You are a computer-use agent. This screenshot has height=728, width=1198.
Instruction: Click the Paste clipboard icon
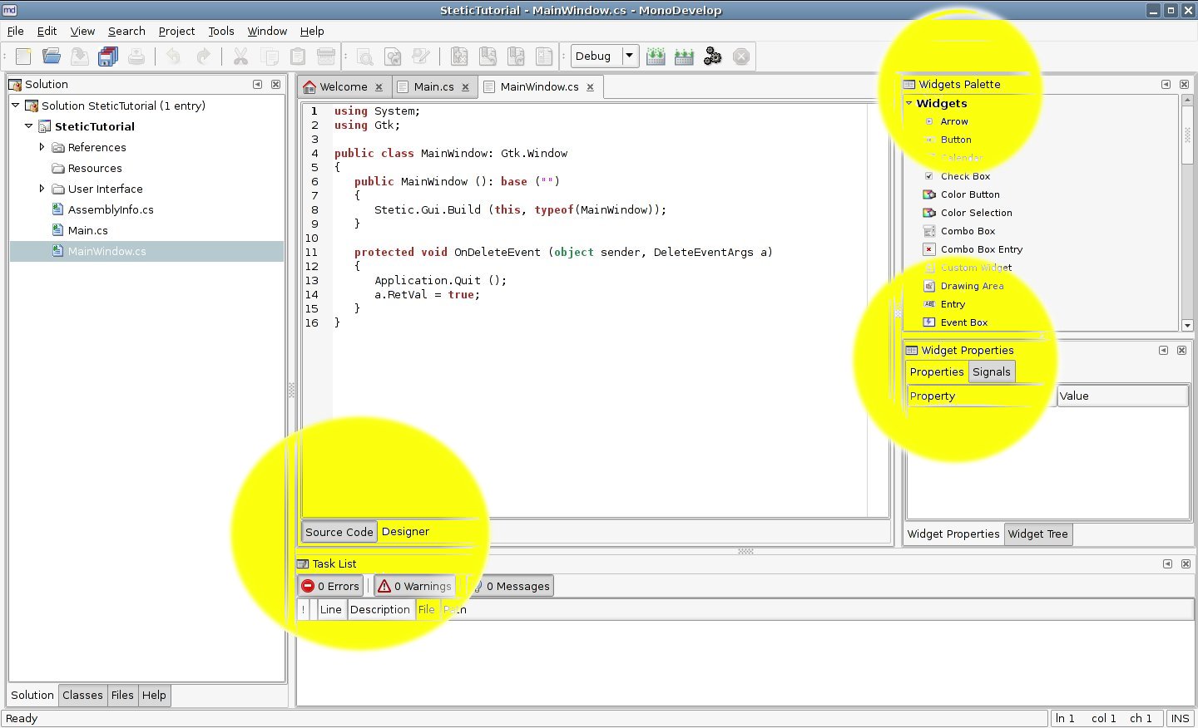298,57
